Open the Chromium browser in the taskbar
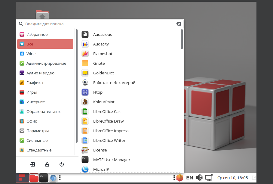This screenshot has width=273, height=184. tap(53, 178)
